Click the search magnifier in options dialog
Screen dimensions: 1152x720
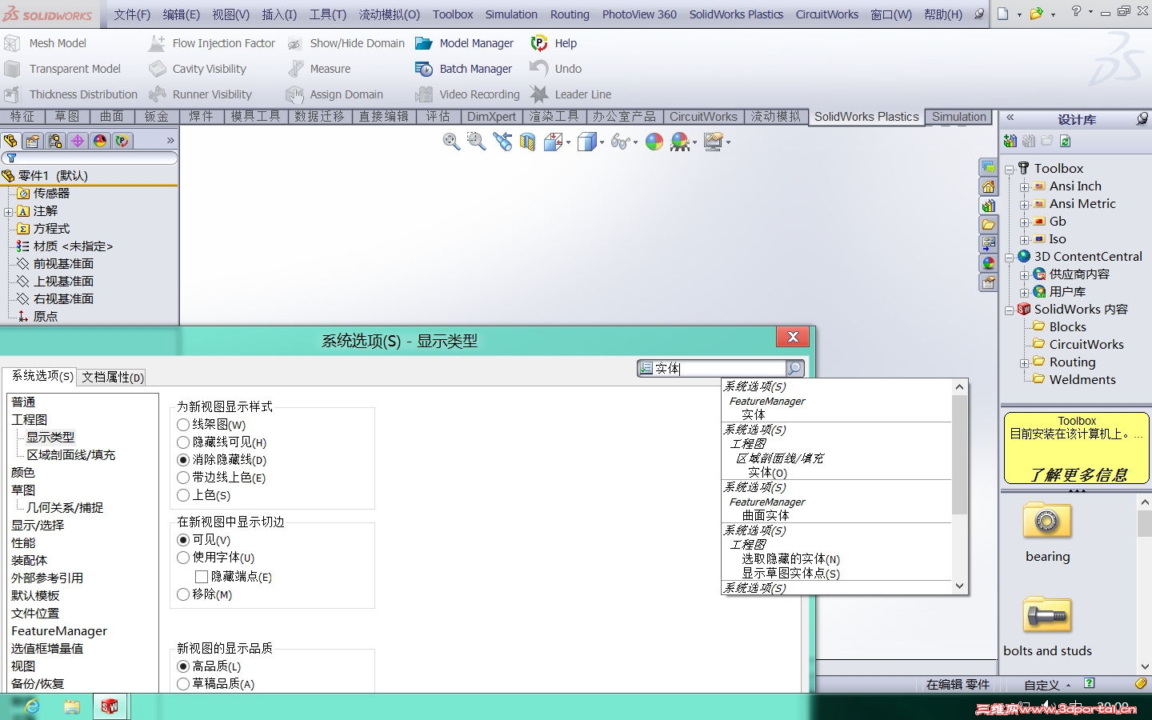tap(794, 368)
